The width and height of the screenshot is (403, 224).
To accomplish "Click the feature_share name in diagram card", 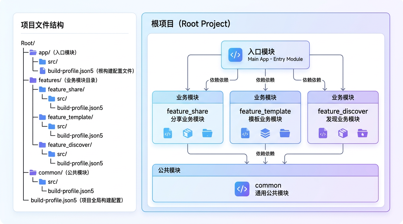I will point(187,111).
